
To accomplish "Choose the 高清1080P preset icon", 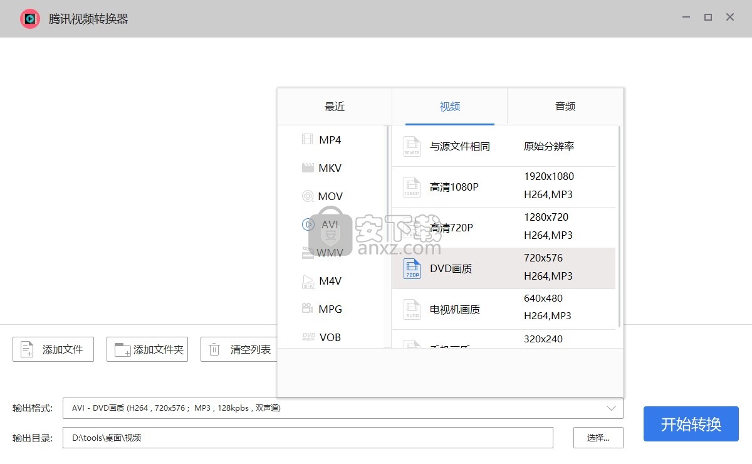I will pos(412,187).
